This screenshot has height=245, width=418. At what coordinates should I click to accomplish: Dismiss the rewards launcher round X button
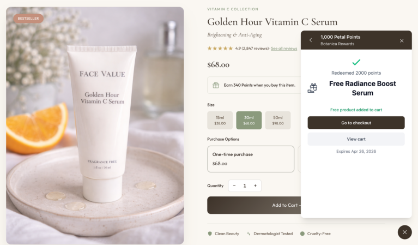[405, 232]
